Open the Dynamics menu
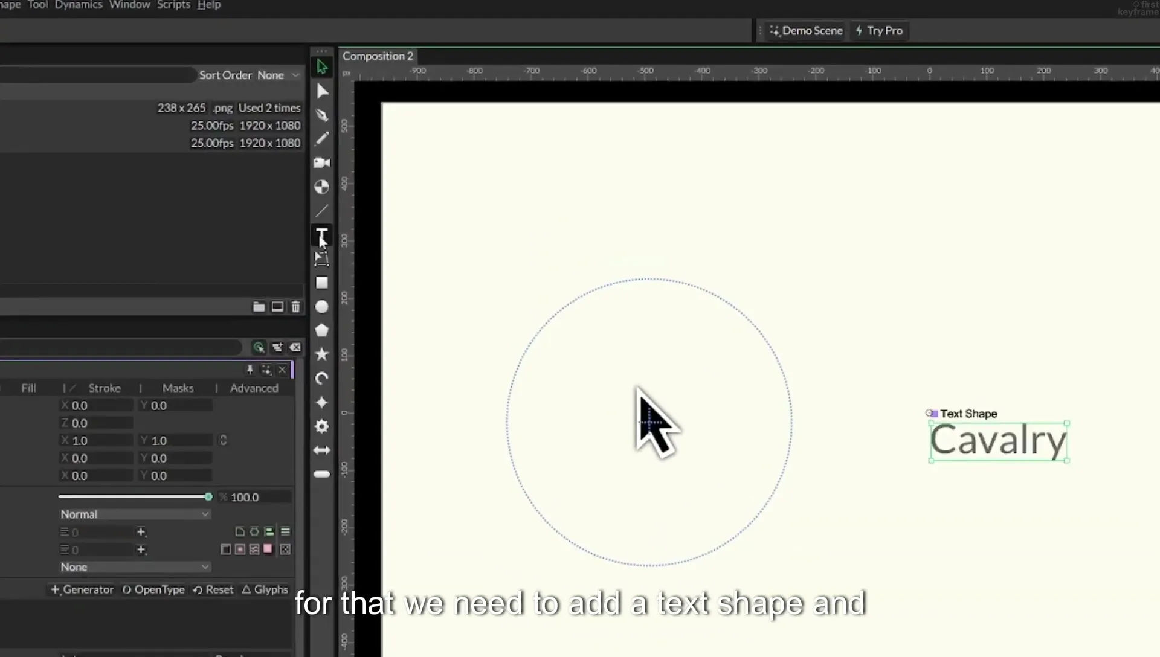Screen dimensions: 1160x657 79,5
